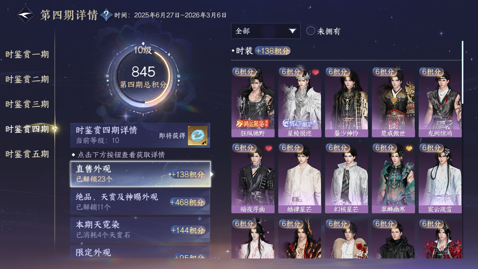The width and height of the screenshot is (478, 269).
Task: Click the outfit list scrollbar
Action: click(462, 72)
